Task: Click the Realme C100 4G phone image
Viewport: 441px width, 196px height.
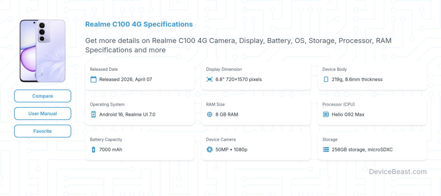Action: click(x=43, y=51)
